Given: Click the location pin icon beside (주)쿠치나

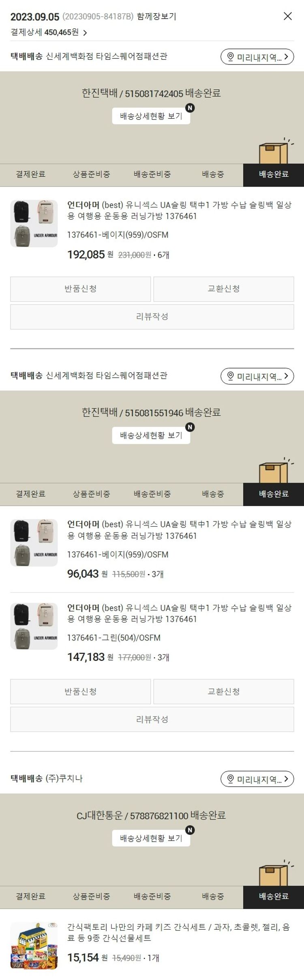Looking at the screenshot, I should 231,779.
